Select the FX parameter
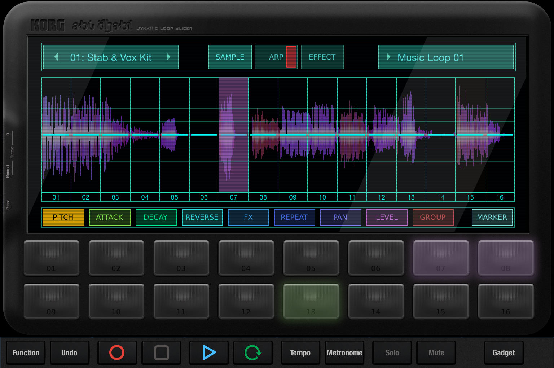The width and height of the screenshot is (554, 368). [x=248, y=217]
